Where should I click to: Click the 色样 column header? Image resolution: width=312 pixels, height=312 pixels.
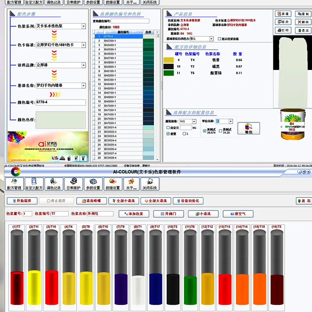tap(148, 32)
